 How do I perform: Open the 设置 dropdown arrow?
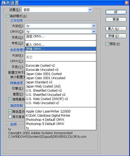click(x=90, y=10)
